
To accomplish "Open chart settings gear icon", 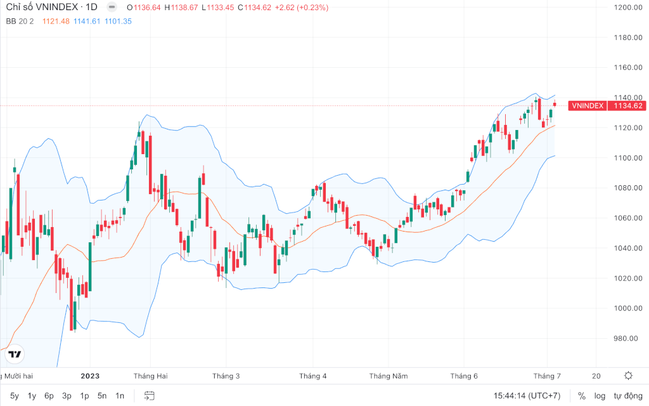I will click(x=628, y=376).
